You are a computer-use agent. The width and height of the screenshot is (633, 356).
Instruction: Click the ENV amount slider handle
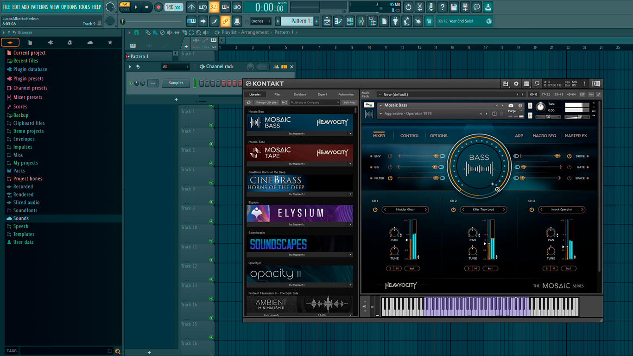[x=436, y=156]
